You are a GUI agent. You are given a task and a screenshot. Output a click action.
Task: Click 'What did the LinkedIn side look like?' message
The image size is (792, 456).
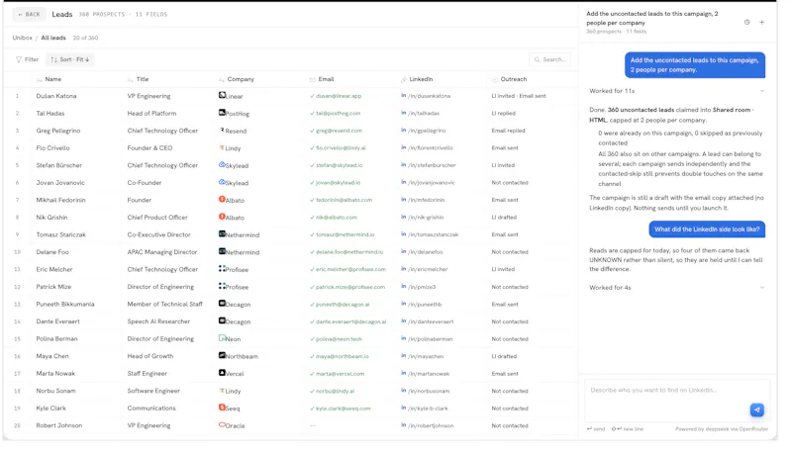[x=707, y=229]
